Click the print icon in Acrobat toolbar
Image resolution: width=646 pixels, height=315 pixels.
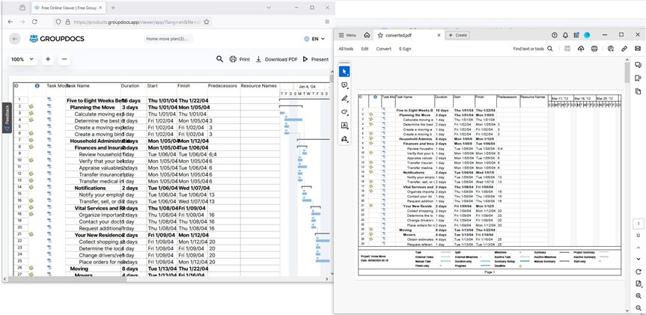point(594,49)
